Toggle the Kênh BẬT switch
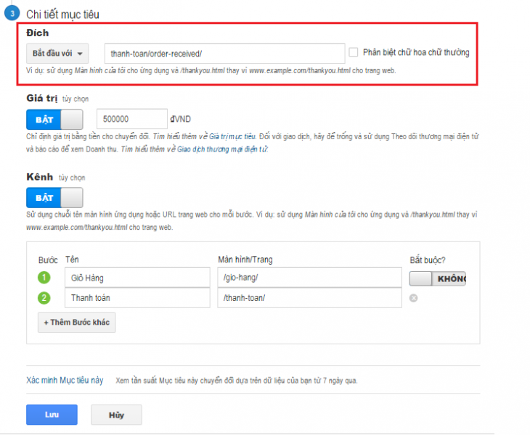The height and width of the screenshot is (435, 530). coord(54,197)
